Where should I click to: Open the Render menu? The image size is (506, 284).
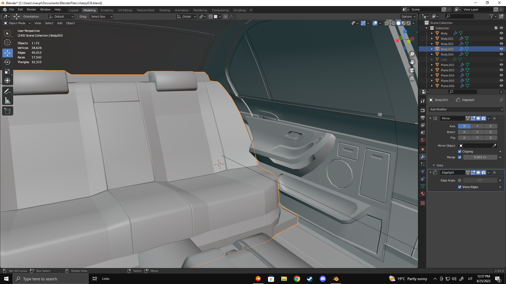click(x=31, y=9)
